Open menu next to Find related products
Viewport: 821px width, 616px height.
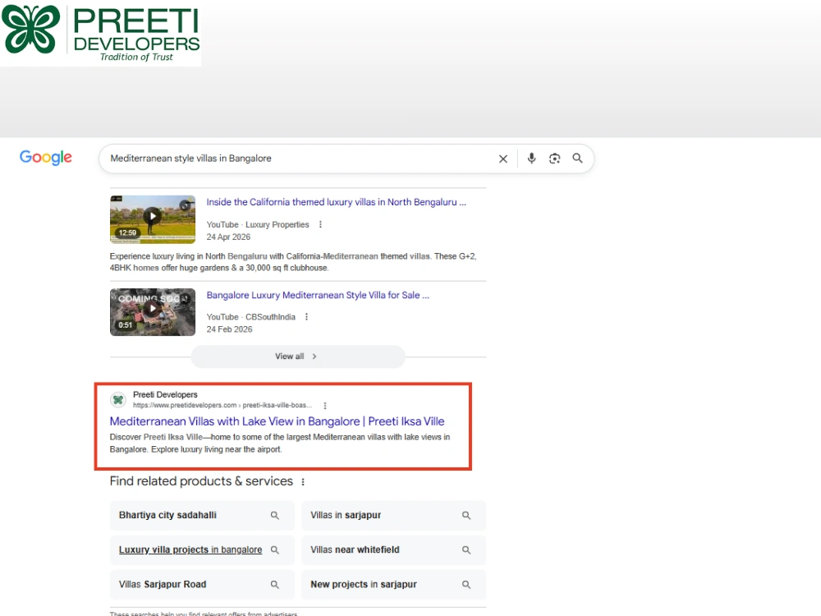pyautogui.click(x=303, y=482)
